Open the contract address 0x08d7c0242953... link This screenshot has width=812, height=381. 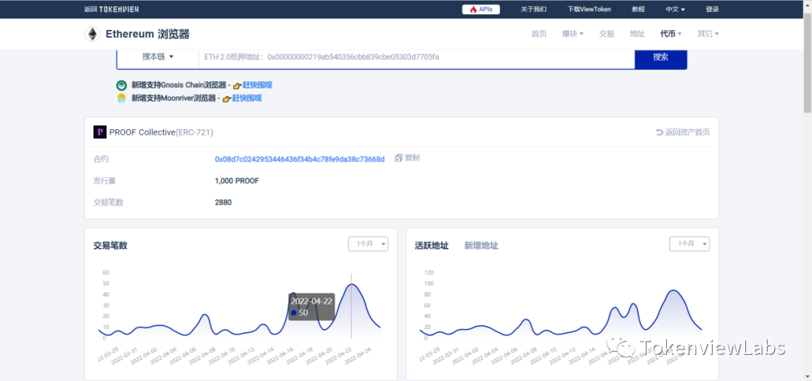click(x=300, y=159)
